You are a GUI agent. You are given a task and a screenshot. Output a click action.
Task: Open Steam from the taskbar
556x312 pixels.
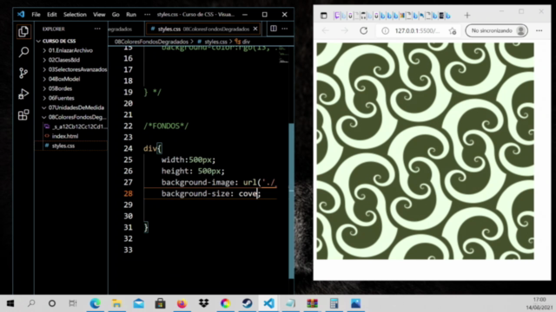pyautogui.click(x=247, y=303)
